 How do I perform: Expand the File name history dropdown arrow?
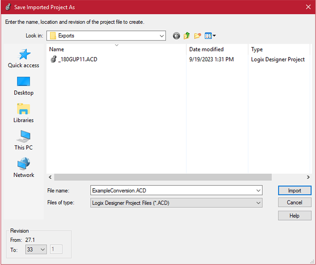pos(258,190)
